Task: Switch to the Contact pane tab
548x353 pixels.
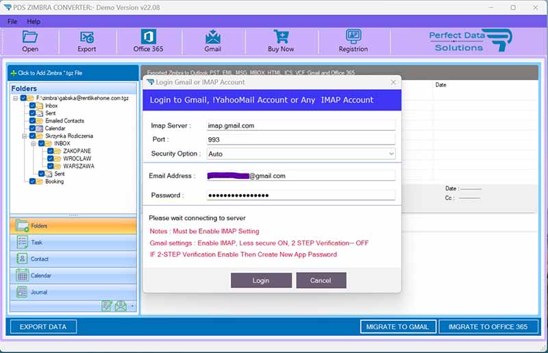Action: 73,259
